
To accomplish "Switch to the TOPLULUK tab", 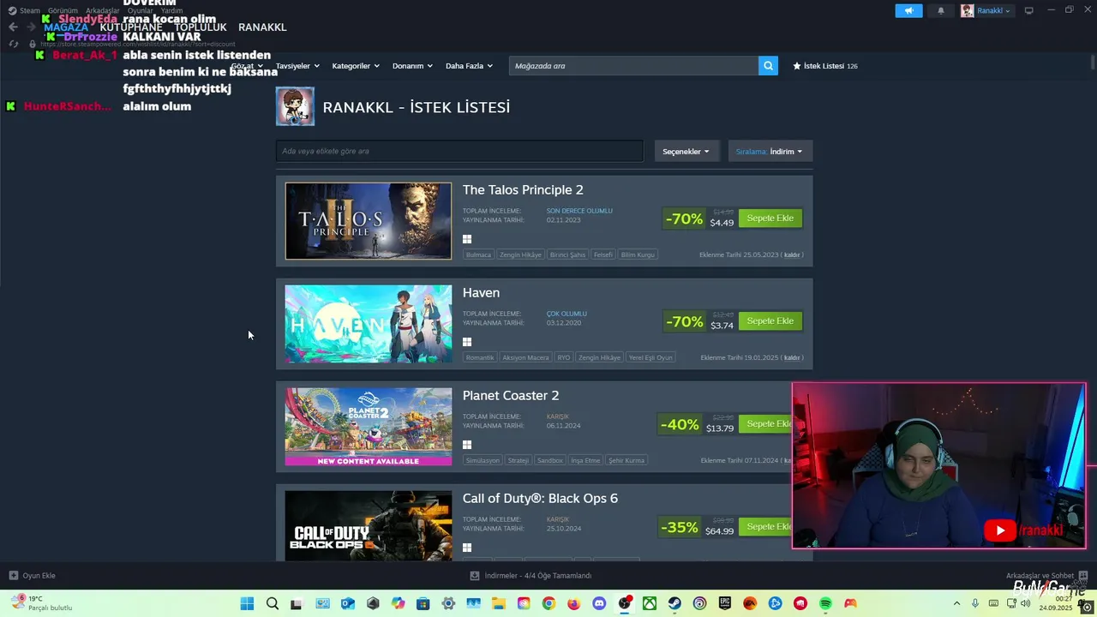I will pyautogui.click(x=201, y=27).
